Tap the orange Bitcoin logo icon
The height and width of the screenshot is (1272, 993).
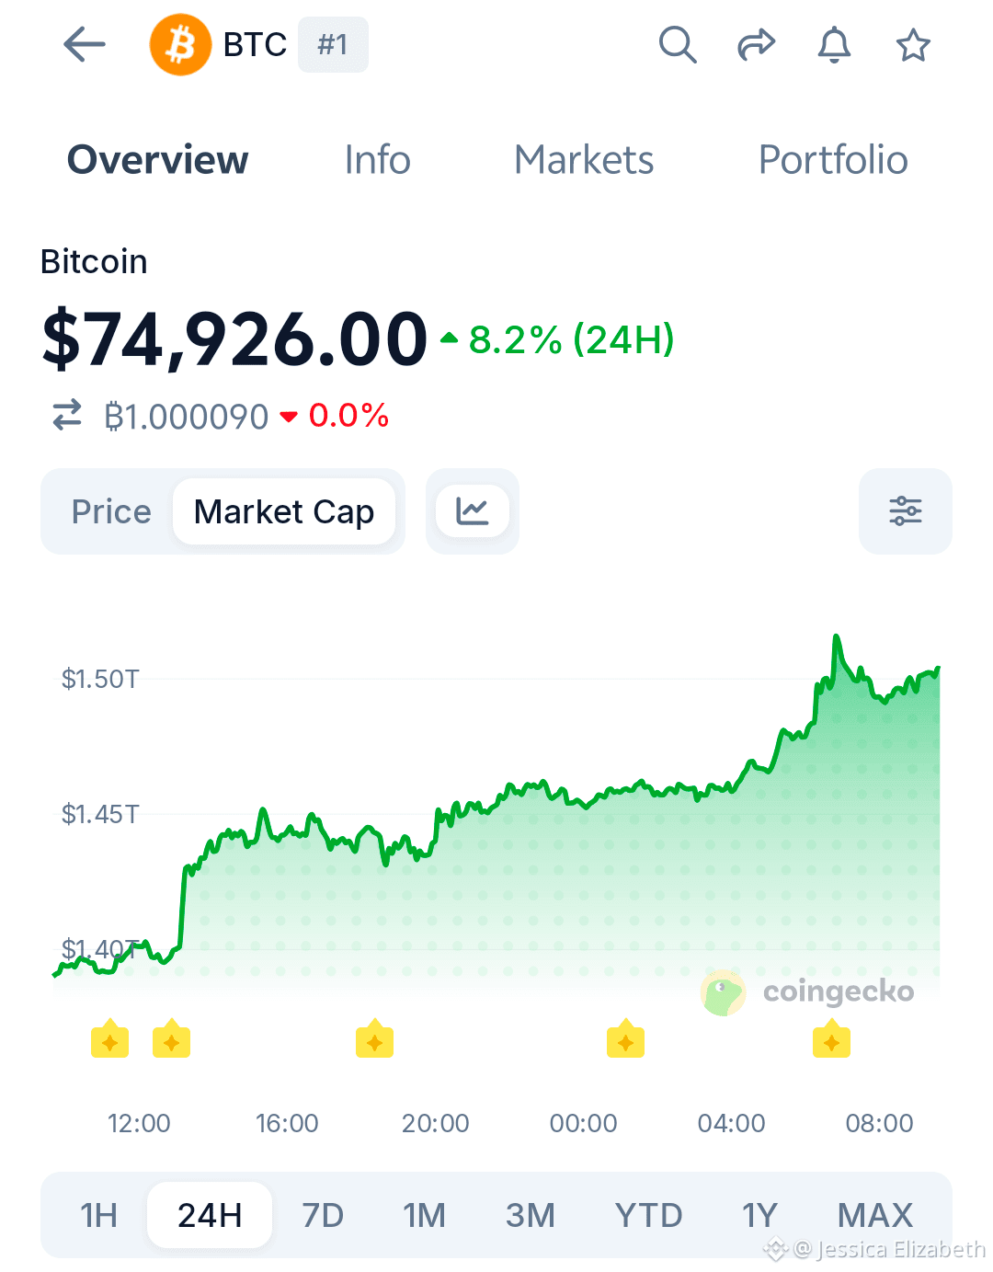[180, 44]
